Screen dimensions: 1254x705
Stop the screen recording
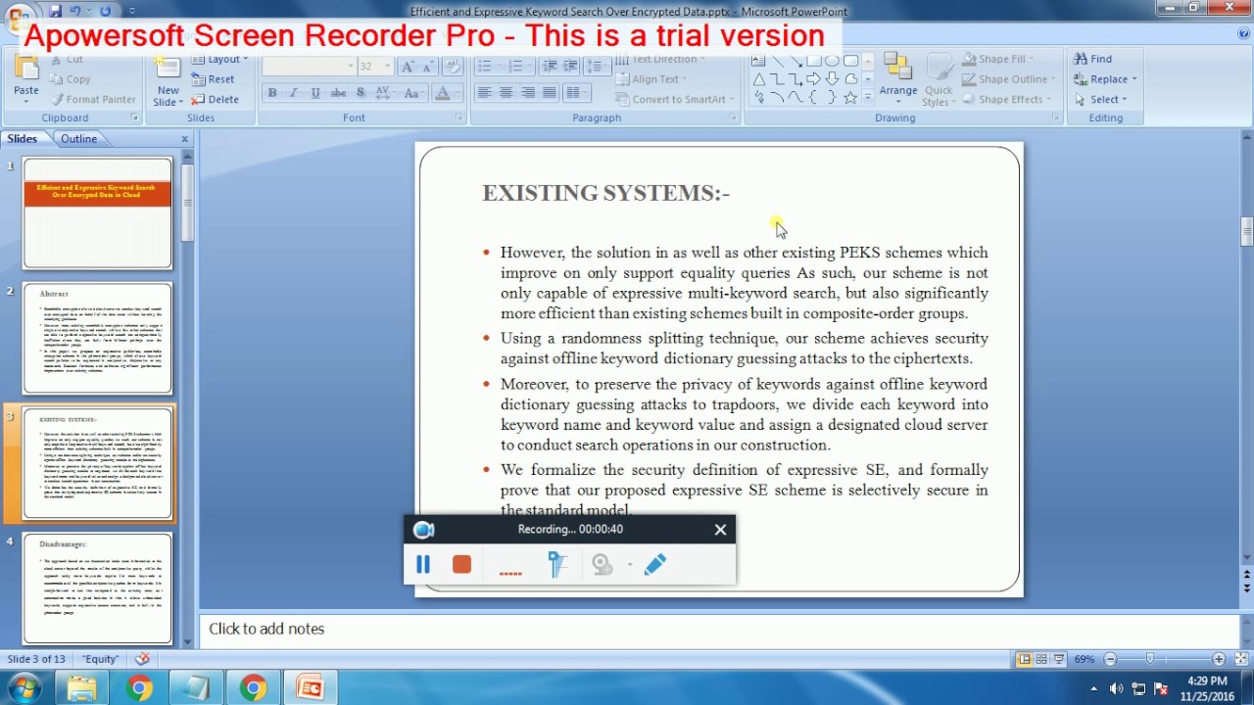[461, 564]
